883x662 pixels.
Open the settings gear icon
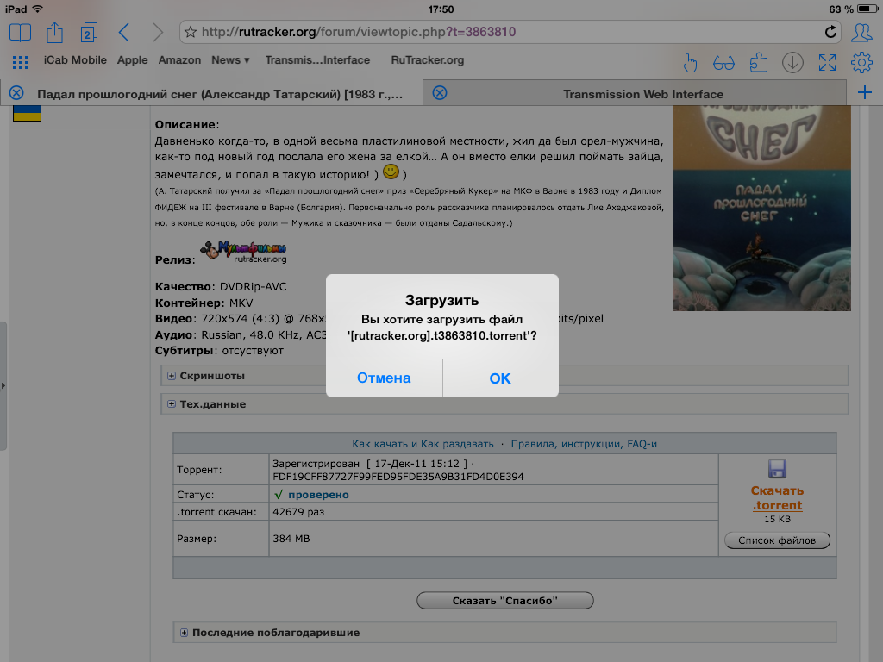(x=861, y=62)
